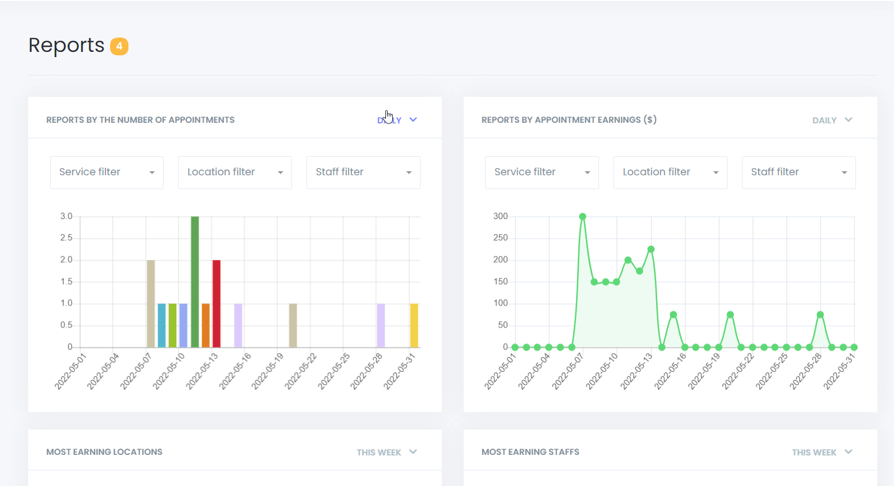The width and height of the screenshot is (894, 486).
Task: Click the dropdown arrow on the appointments Staff filter
Action: click(409, 172)
